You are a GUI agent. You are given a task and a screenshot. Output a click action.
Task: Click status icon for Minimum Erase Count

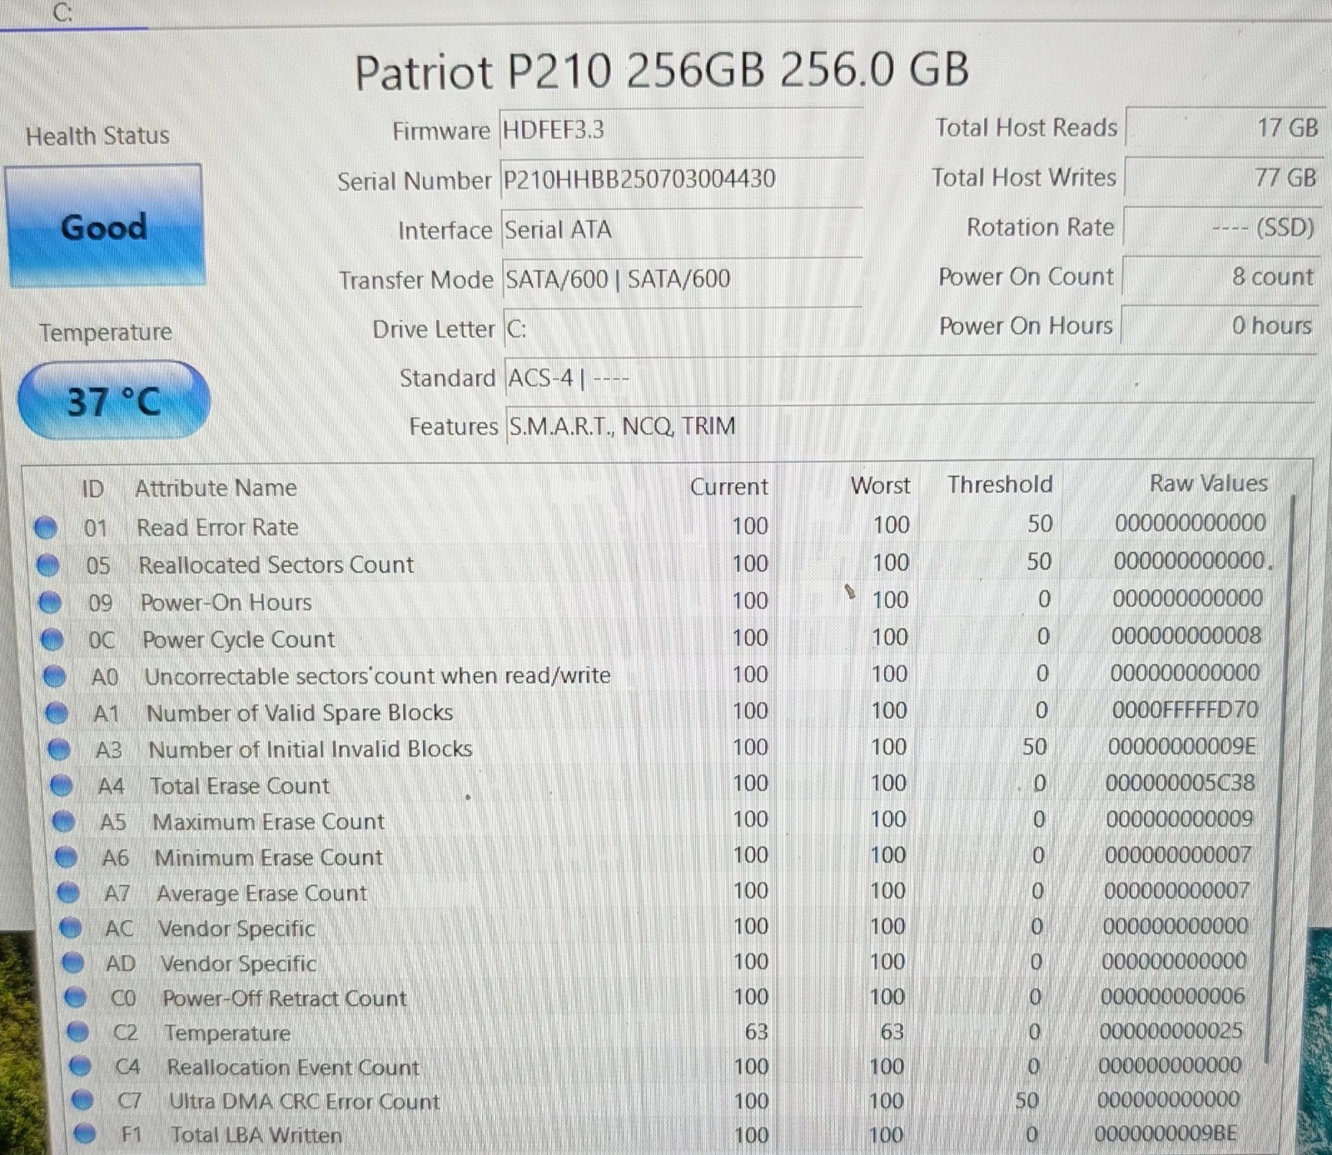66,858
